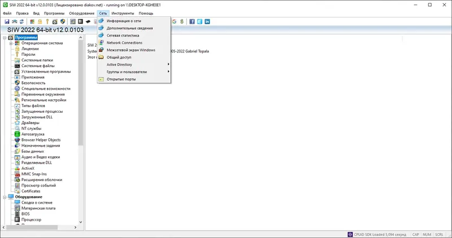This screenshot has width=452, height=238.
Task: Click the tree horizontal scroll-right arrow
Action: coord(76,227)
